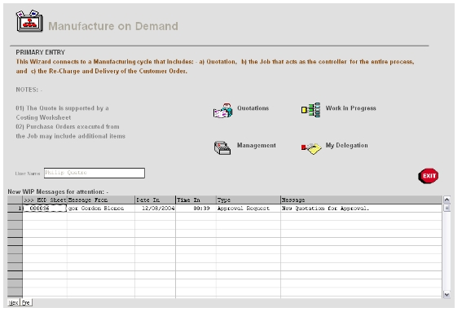Click the Work in Progress label

(x=350, y=108)
